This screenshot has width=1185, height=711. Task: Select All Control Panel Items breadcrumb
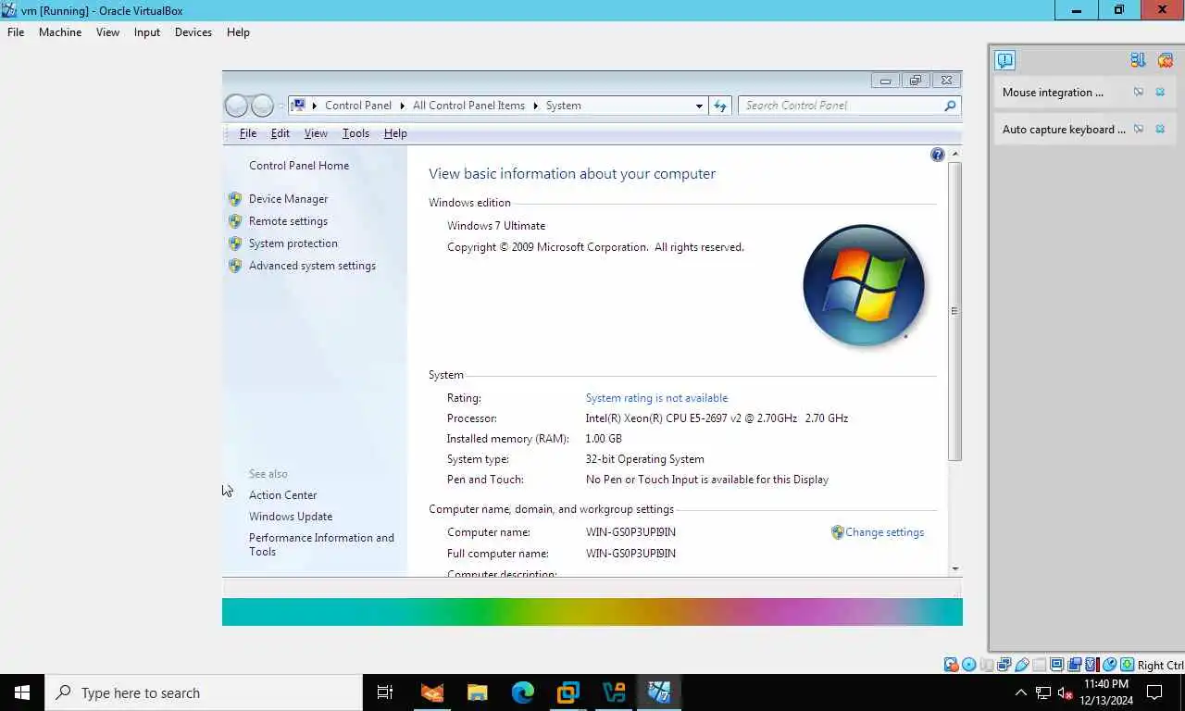coord(468,106)
